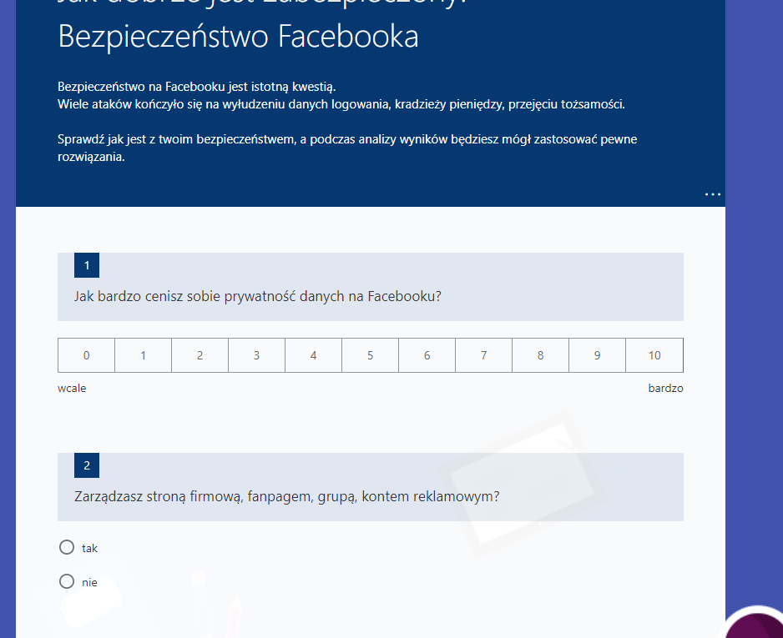Choose the "nie" radio option
Image resolution: width=783 pixels, height=638 pixels.
coord(67,581)
